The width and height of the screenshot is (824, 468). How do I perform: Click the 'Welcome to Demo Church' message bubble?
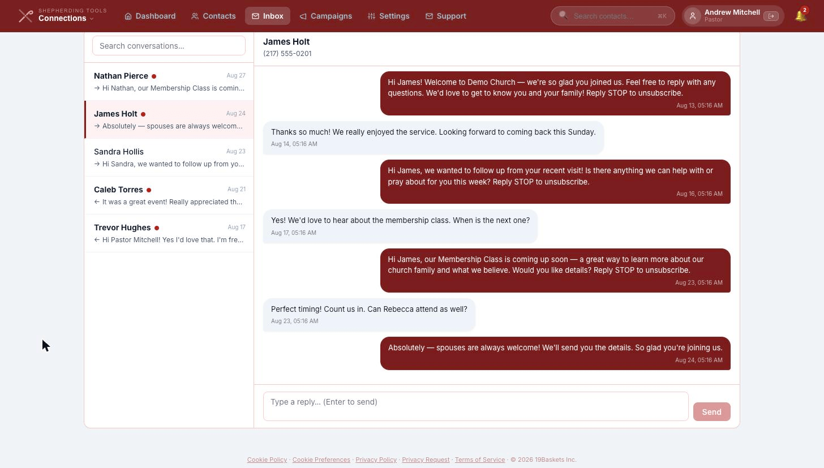tap(555, 93)
